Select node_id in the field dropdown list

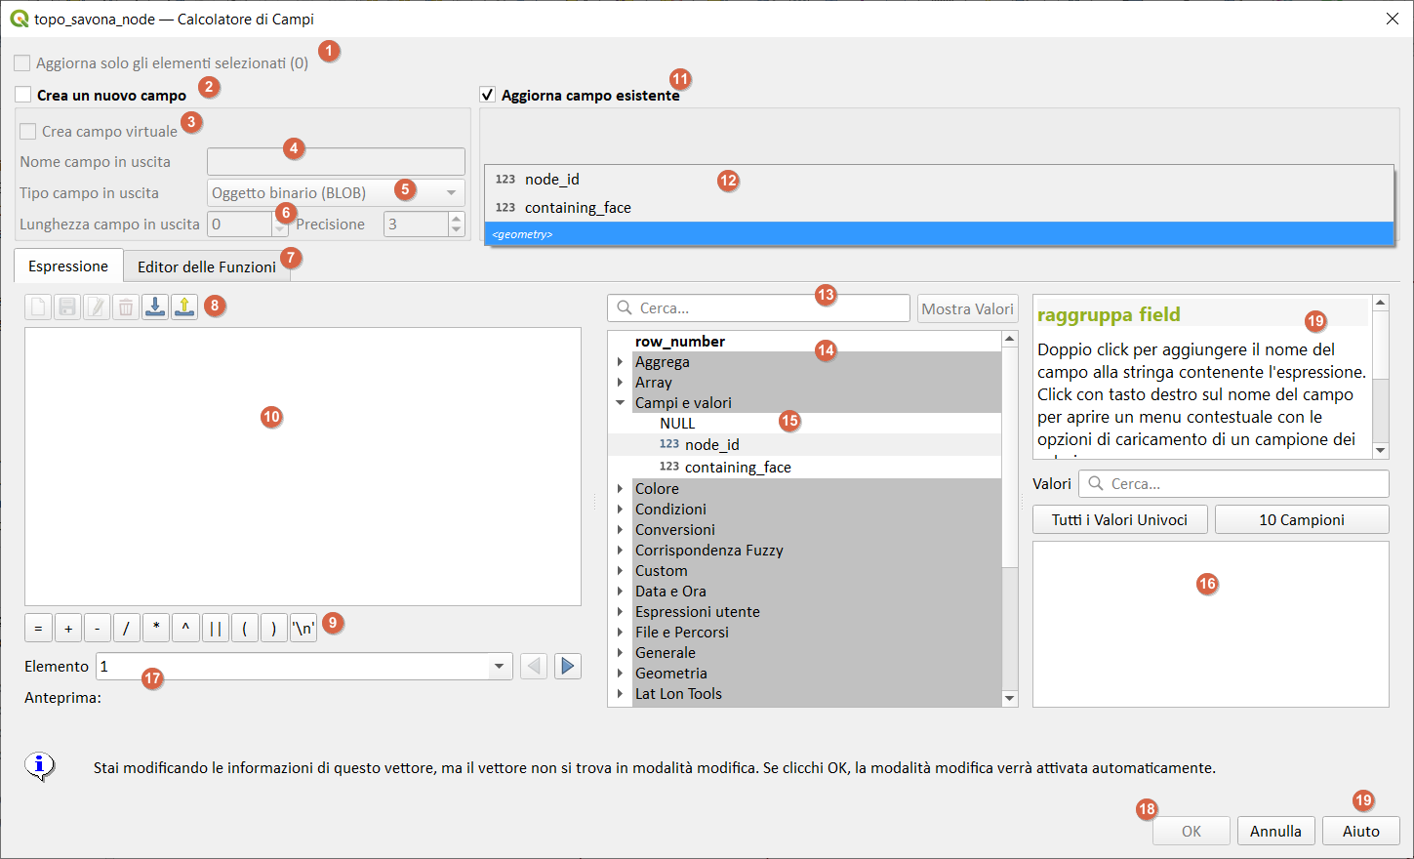coord(939,179)
